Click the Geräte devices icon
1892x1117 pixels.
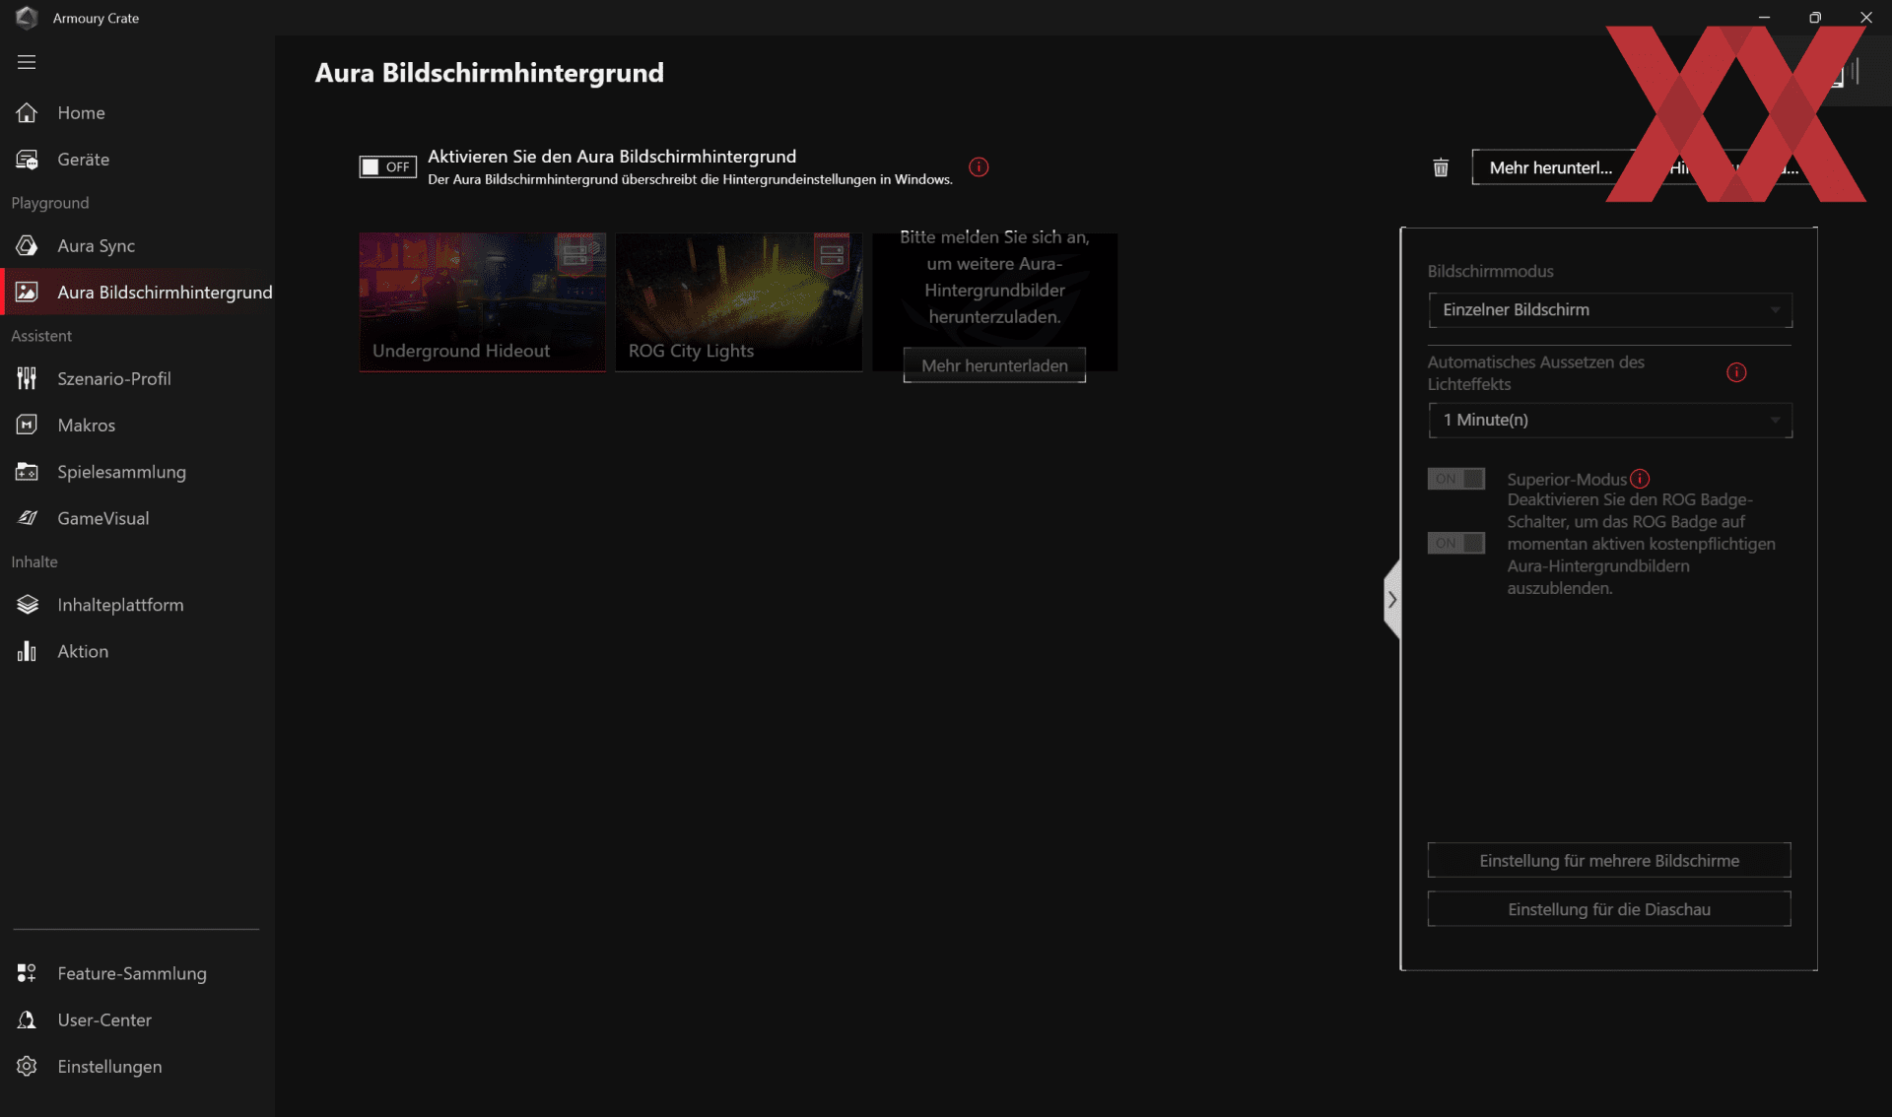27,160
